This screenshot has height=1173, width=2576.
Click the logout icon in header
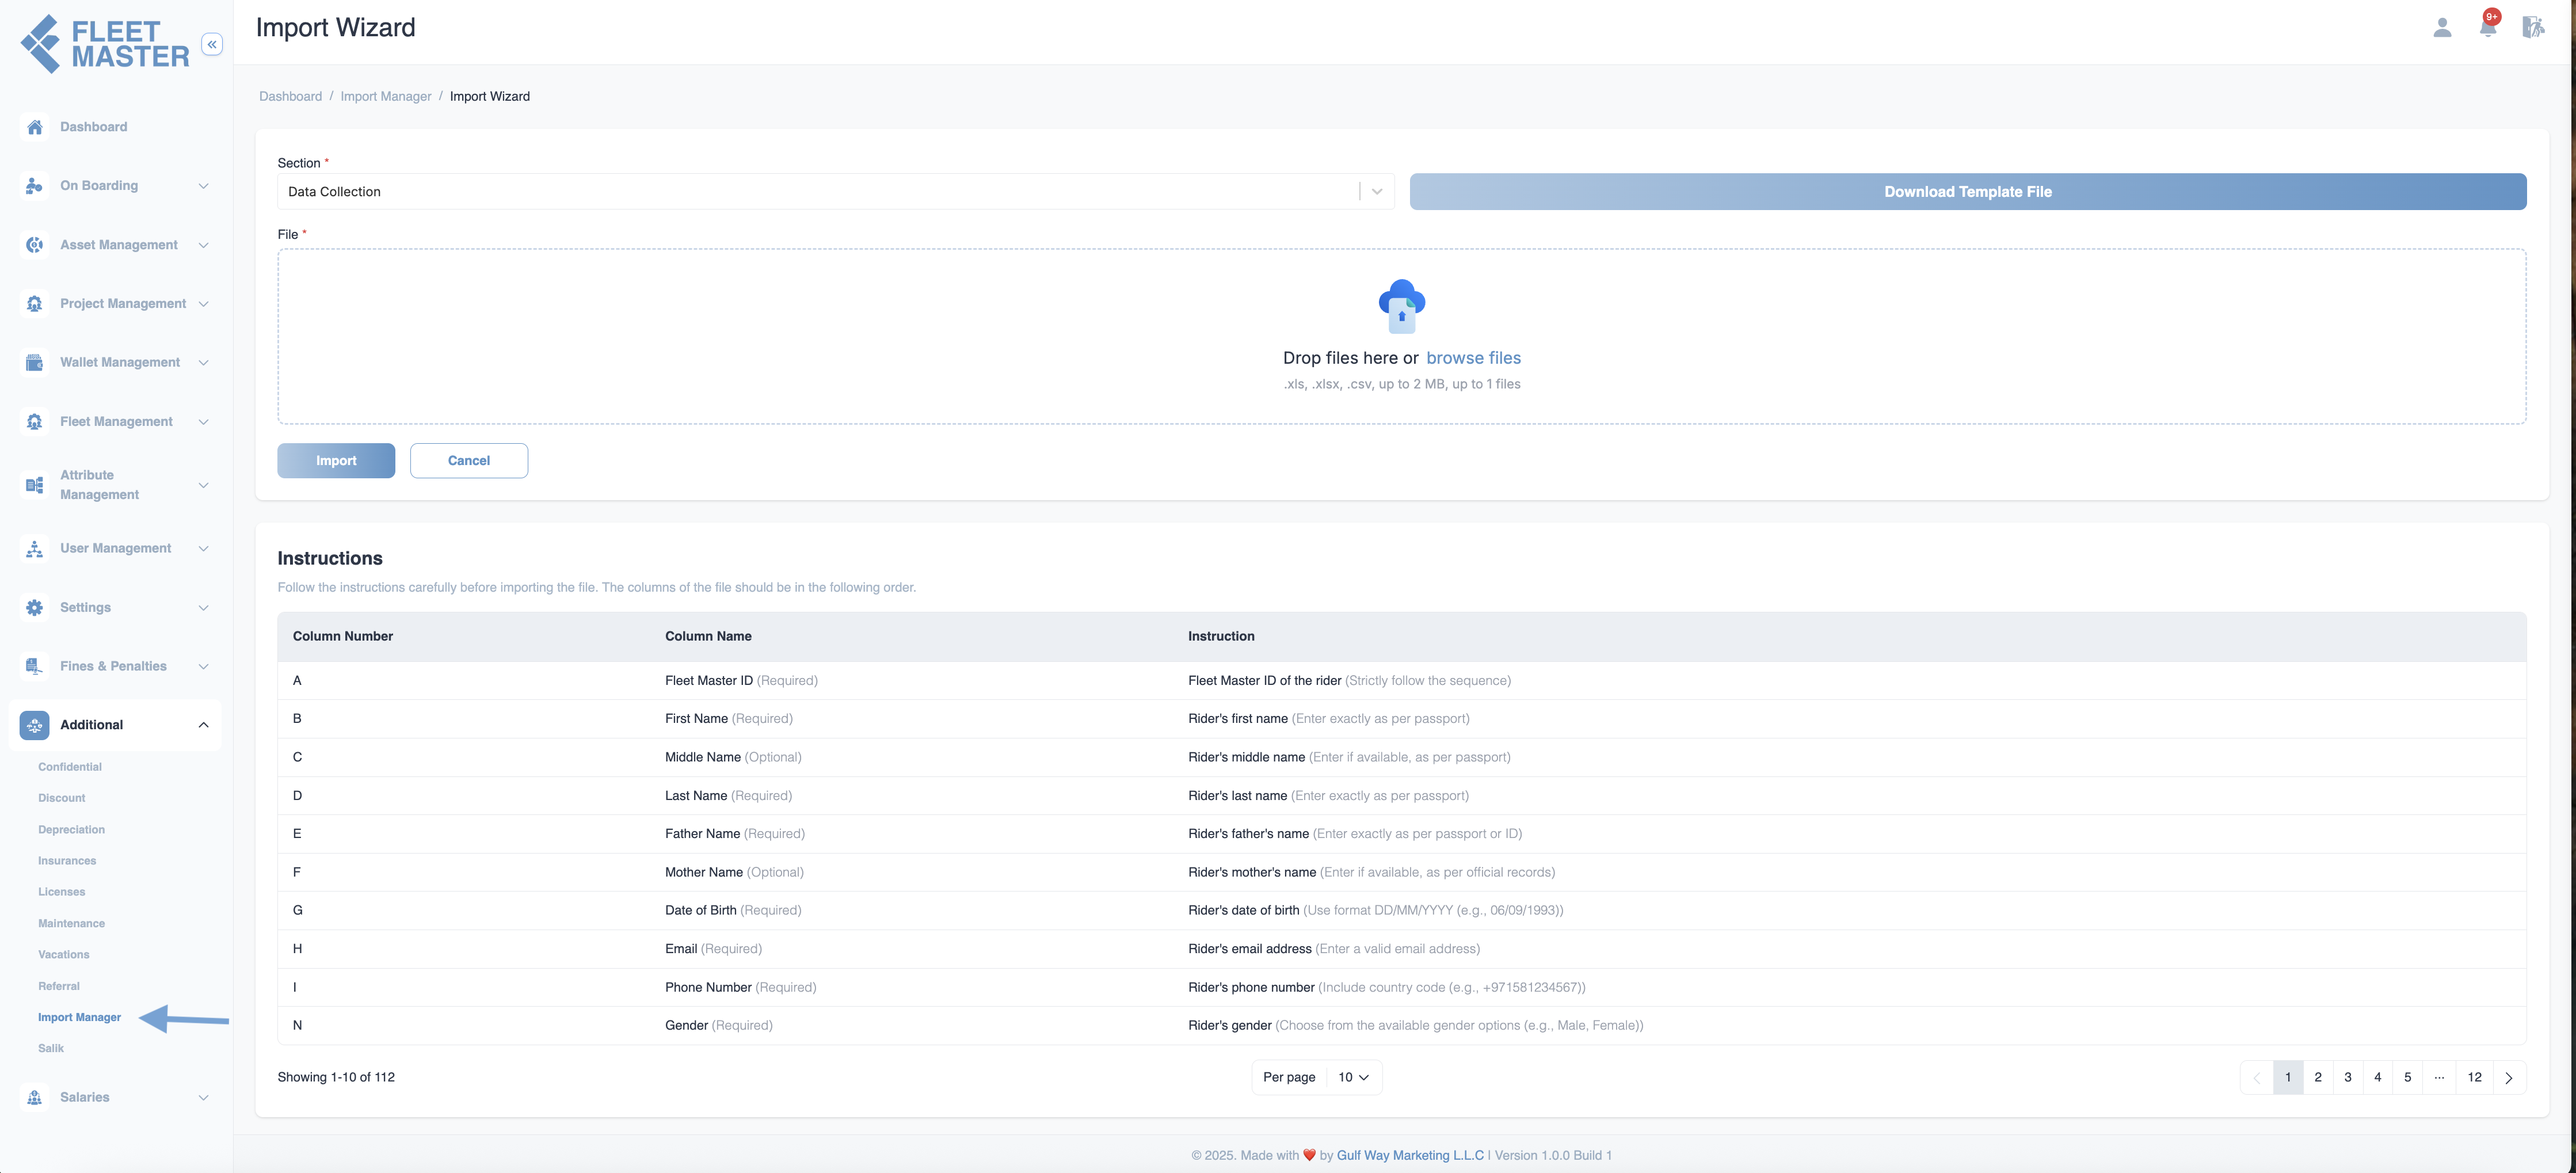[2533, 27]
